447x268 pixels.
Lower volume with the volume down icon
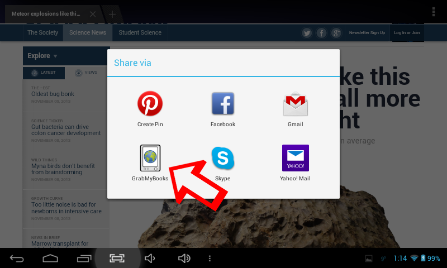pyautogui.click(x=150, y=259)
